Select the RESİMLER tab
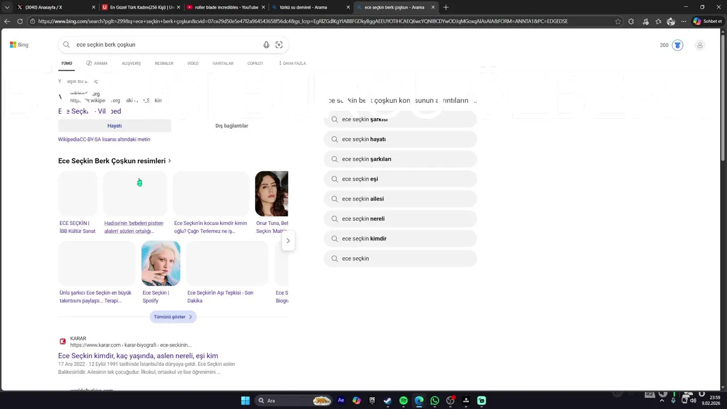This screenshot has height=409, width=727. pyautogui.click(x=164, y=64)
